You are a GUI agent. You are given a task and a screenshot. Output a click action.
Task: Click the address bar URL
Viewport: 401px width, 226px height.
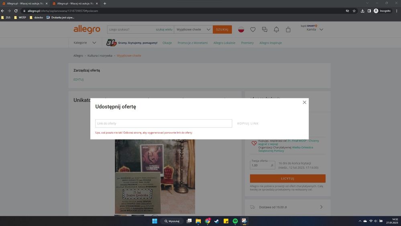pos(63,11)
